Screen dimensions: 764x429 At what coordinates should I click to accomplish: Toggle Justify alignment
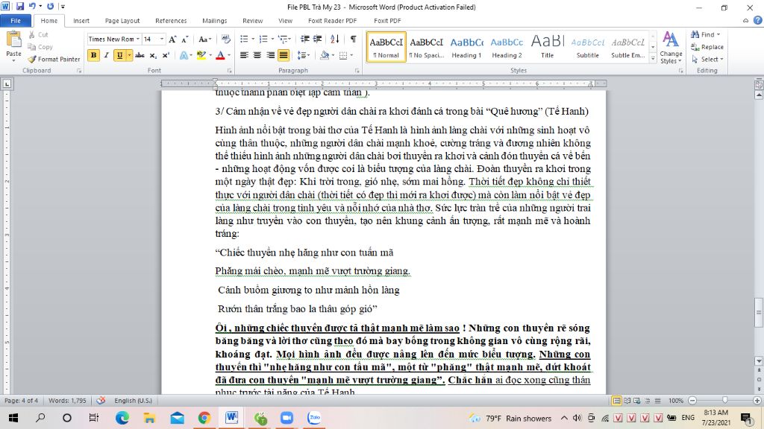tap(283, 55)
